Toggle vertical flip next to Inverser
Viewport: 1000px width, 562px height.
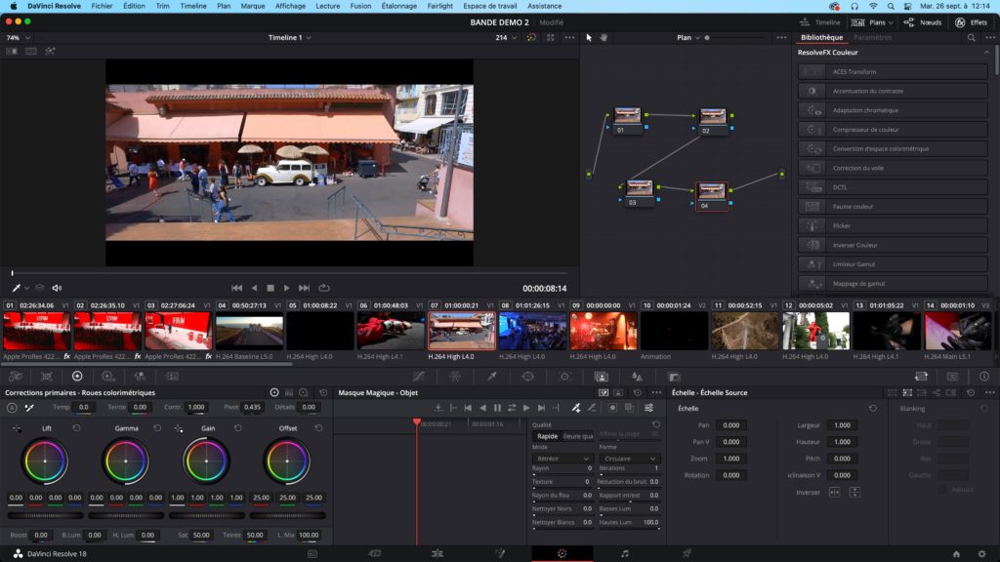coord(854,492)
